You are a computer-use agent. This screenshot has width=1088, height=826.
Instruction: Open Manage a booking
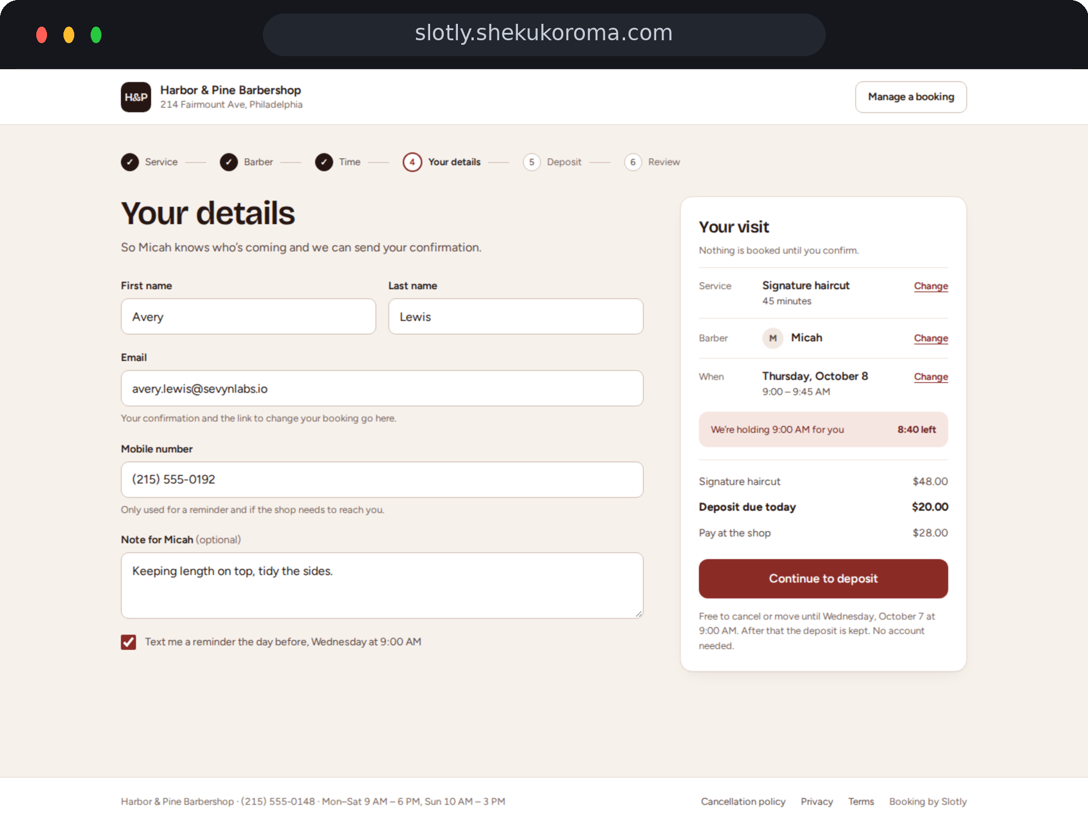911,97
